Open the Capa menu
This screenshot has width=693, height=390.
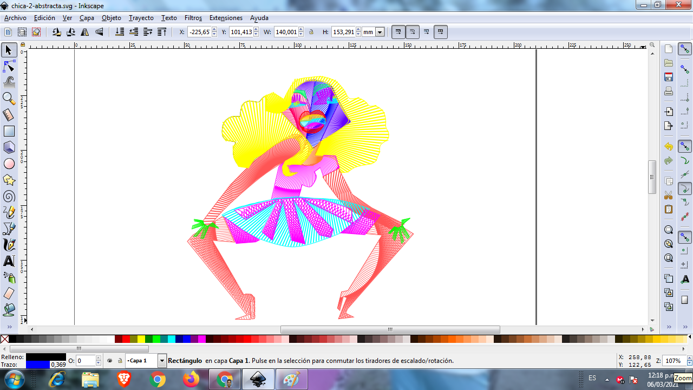coord(87,18)
